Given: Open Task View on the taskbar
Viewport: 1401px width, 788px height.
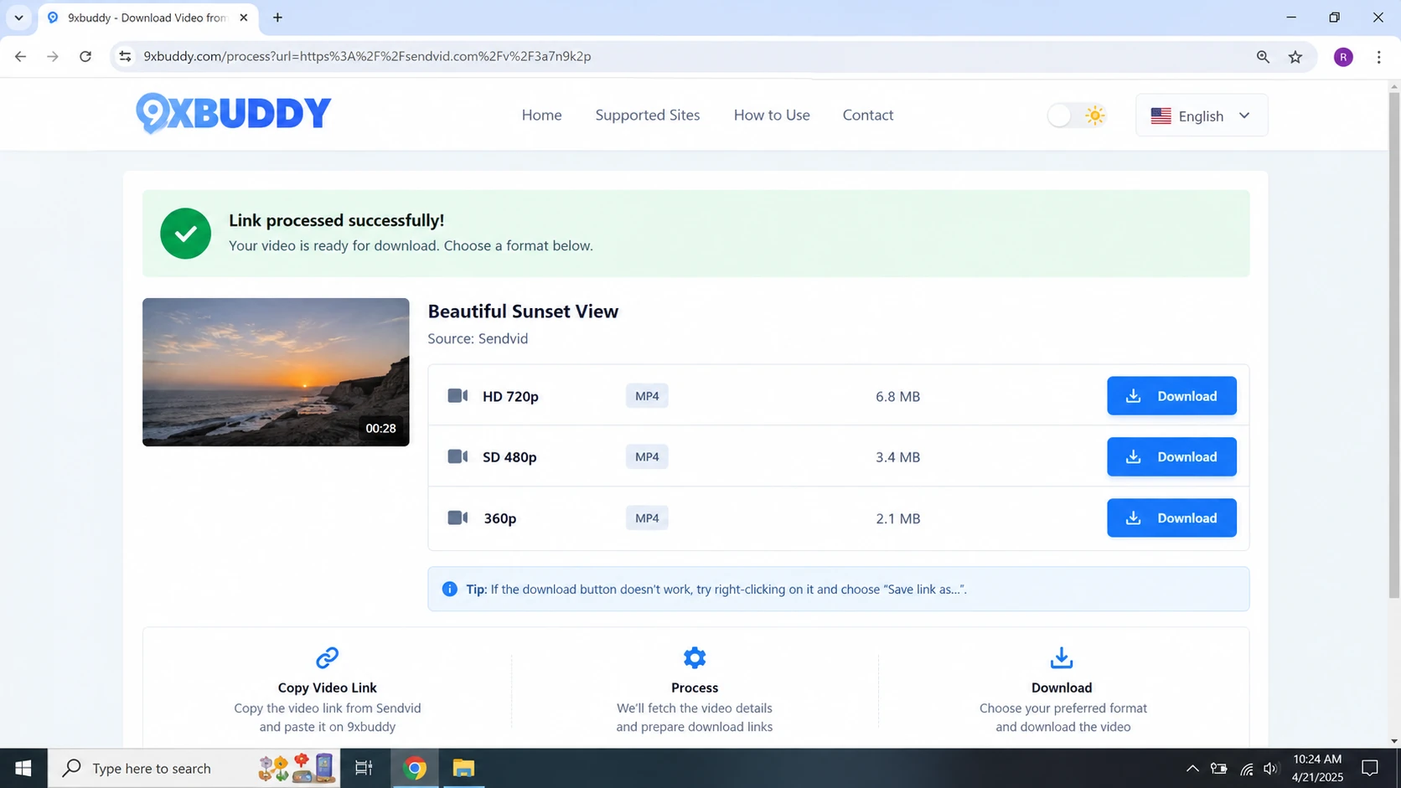Looking at the screenshot, I should (364, 768).
